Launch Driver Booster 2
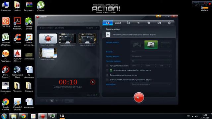Screen dimensions: 212x119 [x=6, y=72]
